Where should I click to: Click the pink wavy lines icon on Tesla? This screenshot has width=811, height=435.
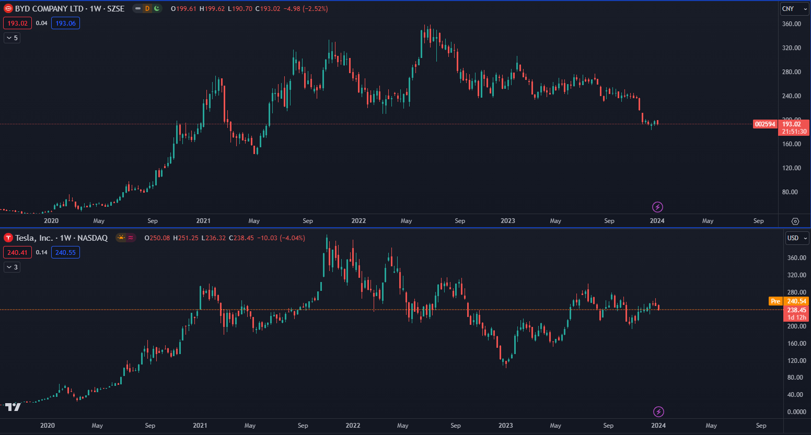pyautogui.click(x=131, y=238)
